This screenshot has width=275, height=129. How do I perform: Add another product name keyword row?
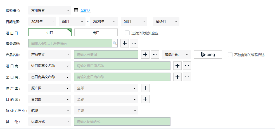tap(145, 54)
